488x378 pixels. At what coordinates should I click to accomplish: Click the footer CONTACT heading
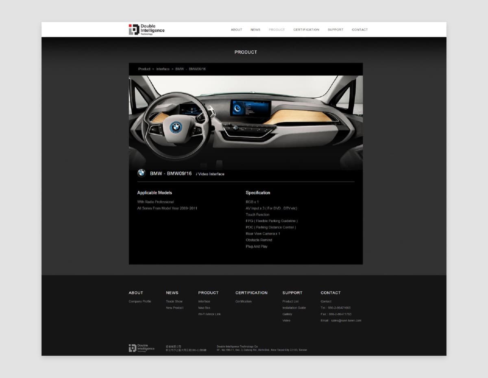tap(331, 293)
